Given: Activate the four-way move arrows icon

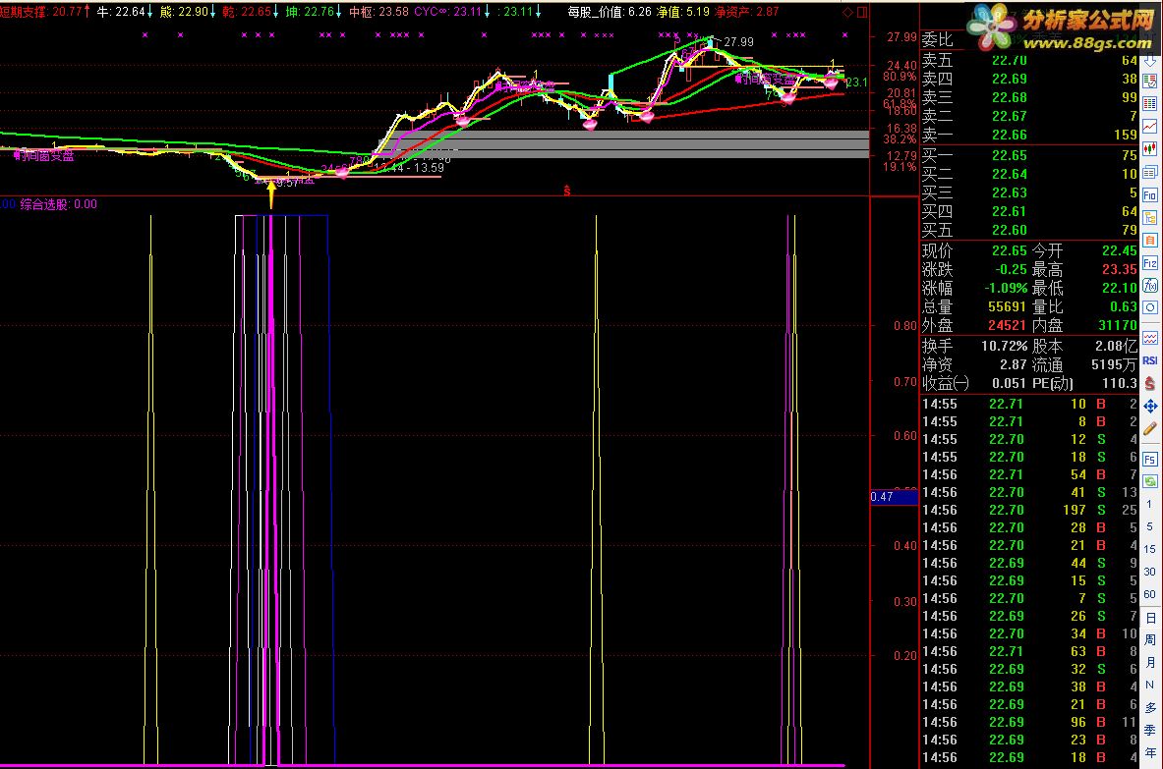Looking at the screenshot, I should (1149, 406).
